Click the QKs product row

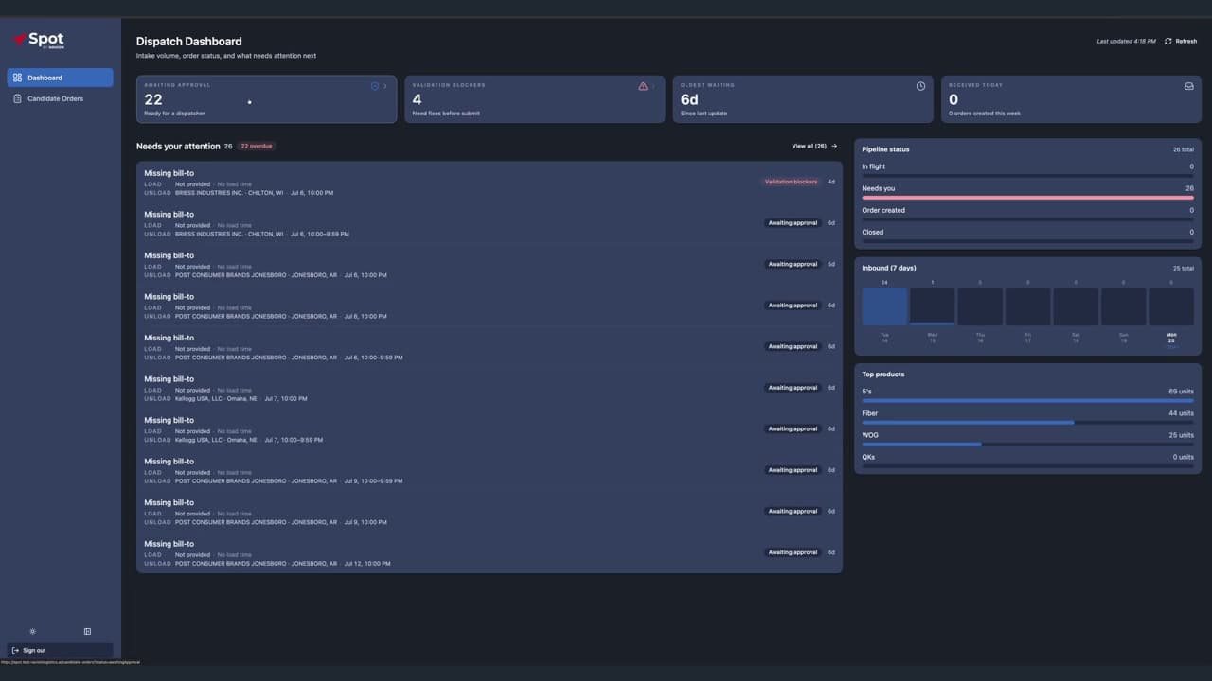pyautogui.click(x=1027, y=460)
